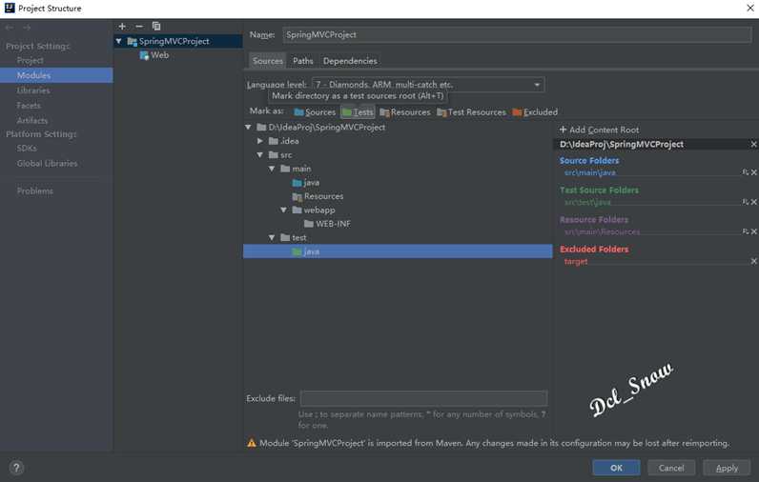Mark directory as Test Resources
This screenshot has width=759, height=482.
click(471, 112)
